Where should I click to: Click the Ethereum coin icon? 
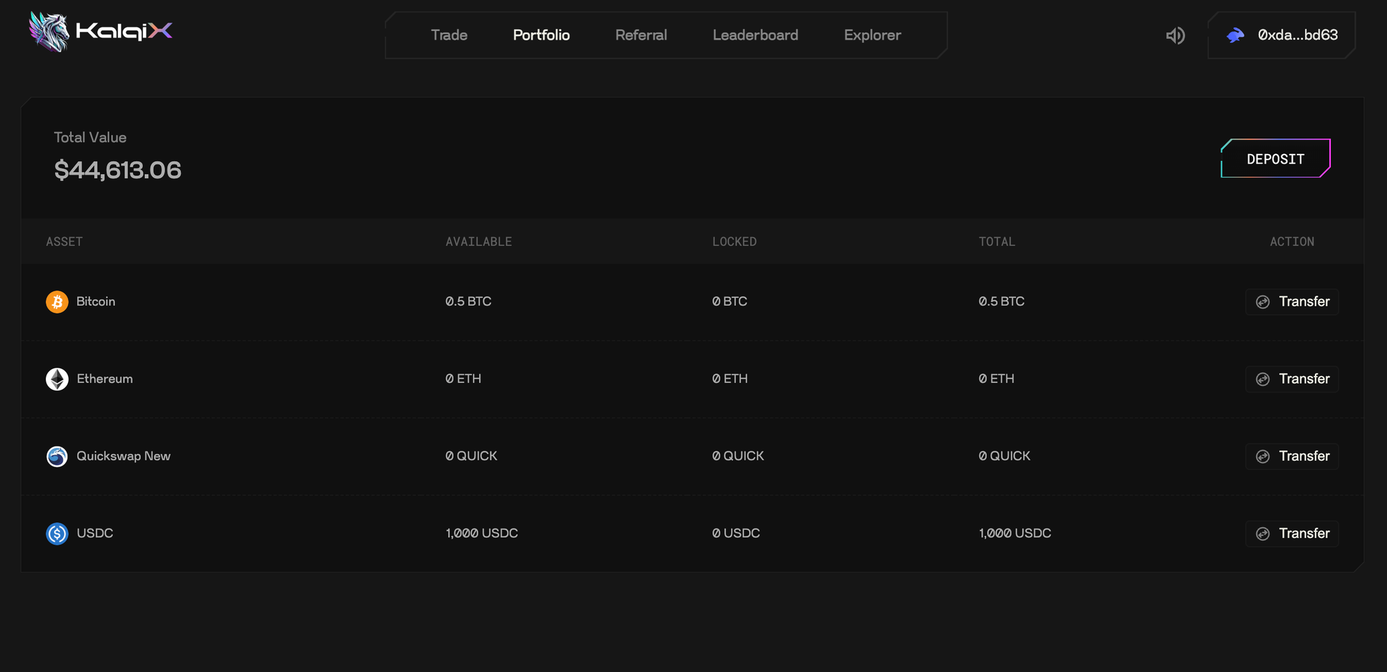[57, 379]
